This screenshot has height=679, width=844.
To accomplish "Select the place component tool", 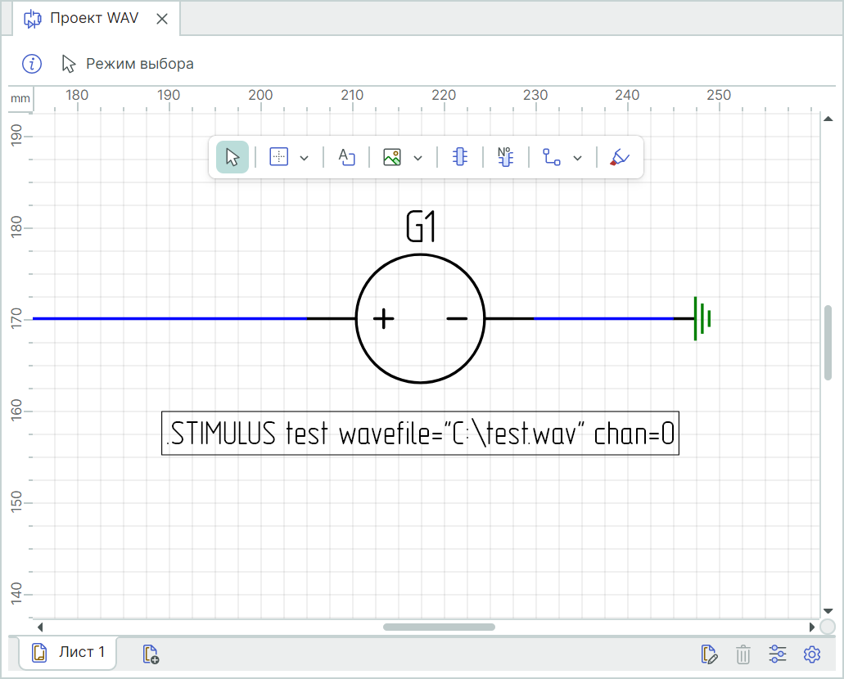I will tap(460, 157).
